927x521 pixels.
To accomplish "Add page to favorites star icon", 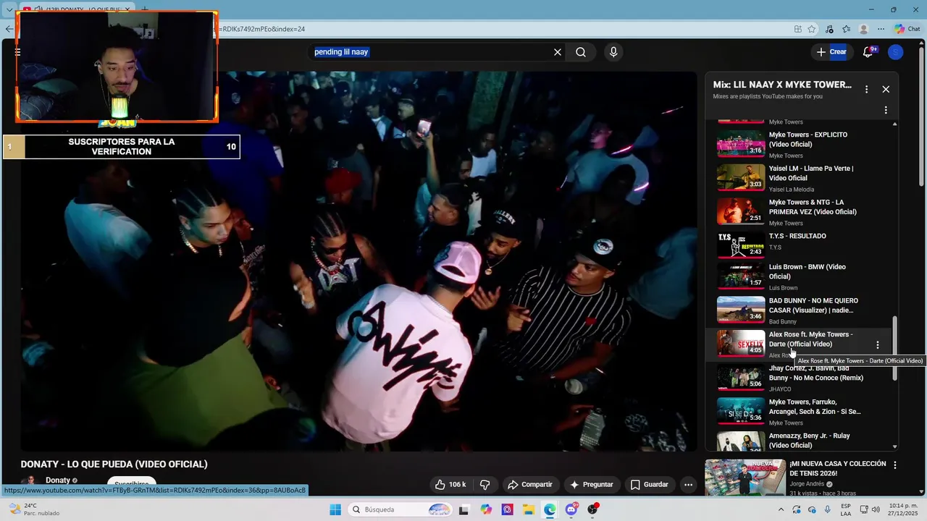I will (812, 29).
